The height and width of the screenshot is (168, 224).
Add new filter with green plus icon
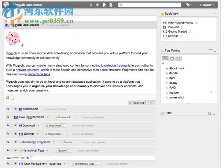click(210, 113)
